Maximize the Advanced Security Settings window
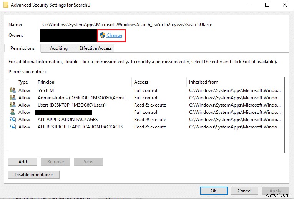 click(x=267, y=5)
